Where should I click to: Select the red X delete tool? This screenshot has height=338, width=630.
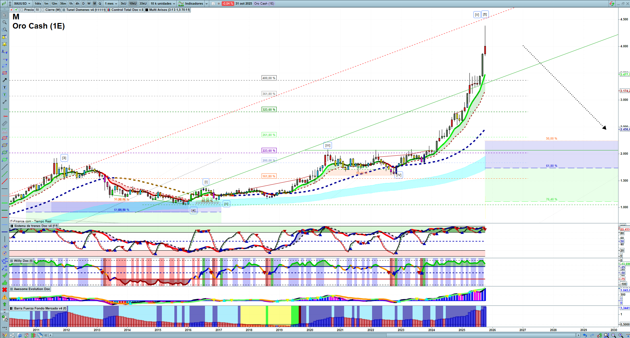tap(5, 290)
